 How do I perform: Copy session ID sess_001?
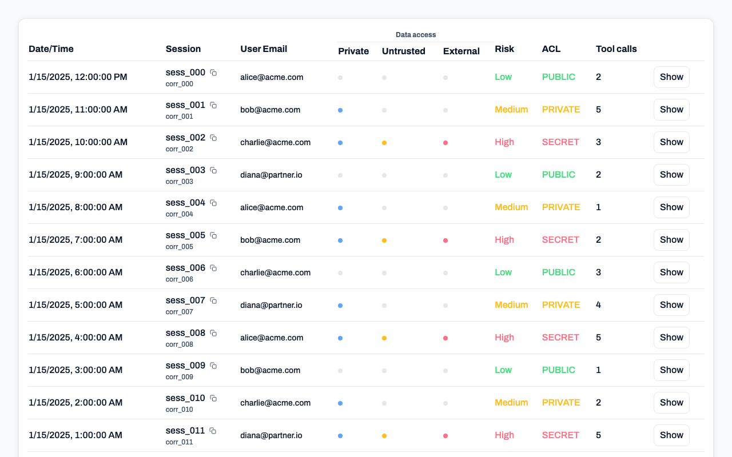coord(213,105)
